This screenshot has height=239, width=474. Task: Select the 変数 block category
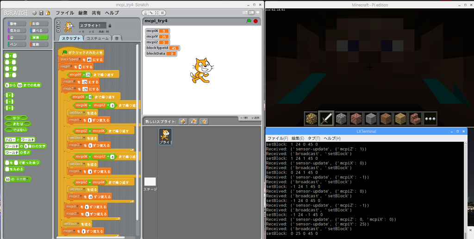[39, 44]
